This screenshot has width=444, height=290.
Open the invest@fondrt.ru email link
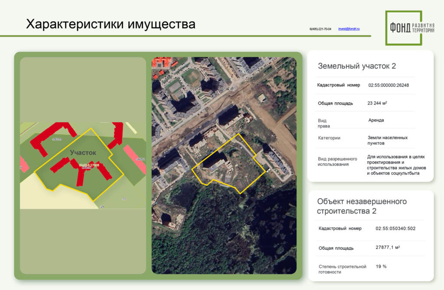point(349,29)
